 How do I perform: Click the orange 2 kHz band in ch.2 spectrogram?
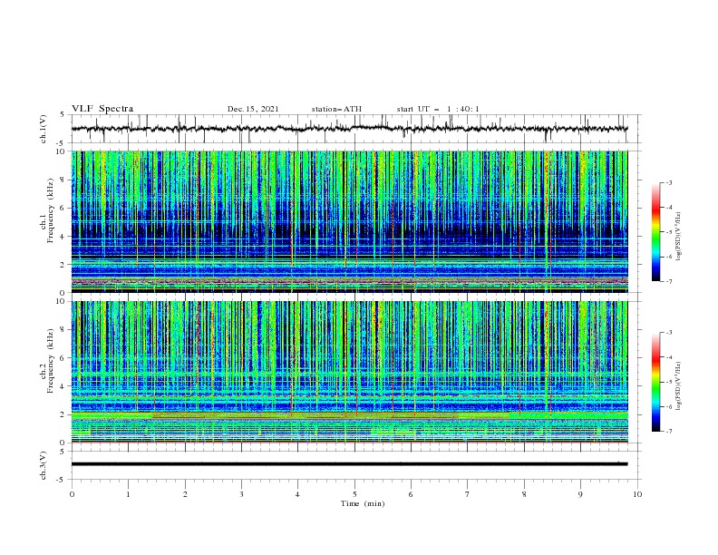click(x=350, y=415)
